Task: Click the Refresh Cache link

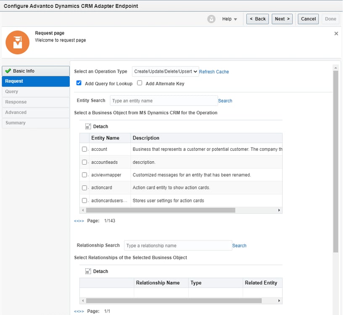Action: (214, 71)
